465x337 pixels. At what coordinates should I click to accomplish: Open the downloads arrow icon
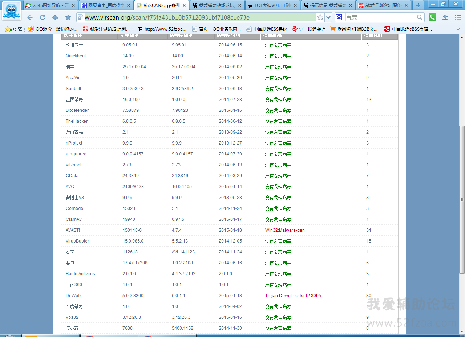(x=445, y=17)
